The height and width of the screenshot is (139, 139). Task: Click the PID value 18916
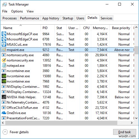pyautogui.click(x=47, y=66)
